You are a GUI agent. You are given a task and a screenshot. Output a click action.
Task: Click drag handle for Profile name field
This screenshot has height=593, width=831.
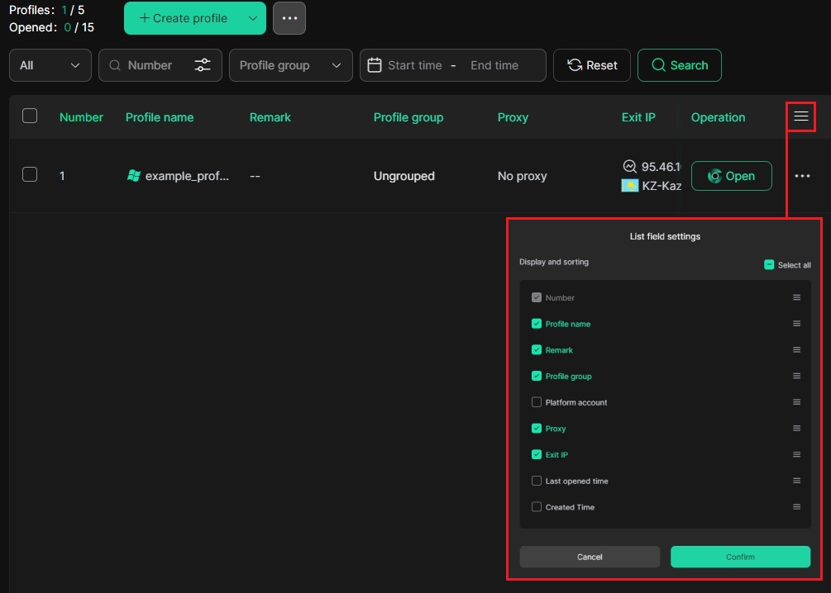tap(796, 324)
